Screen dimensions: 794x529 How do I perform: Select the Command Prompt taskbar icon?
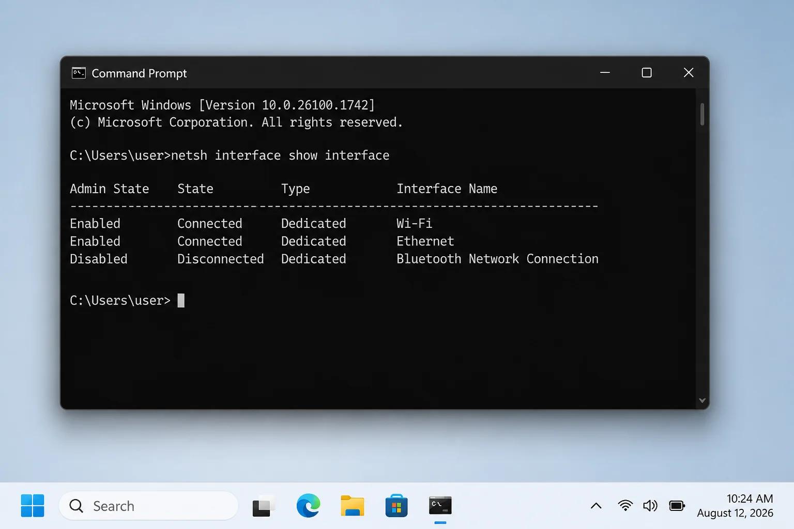point(440,506)
